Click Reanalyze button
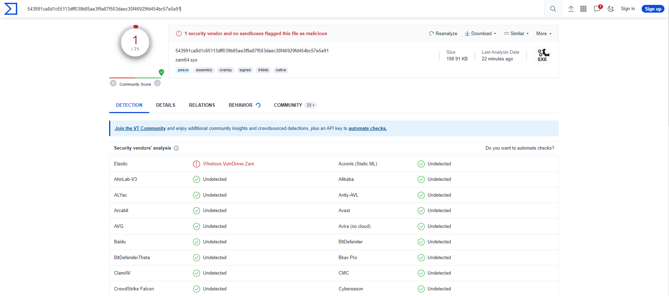 443,34
